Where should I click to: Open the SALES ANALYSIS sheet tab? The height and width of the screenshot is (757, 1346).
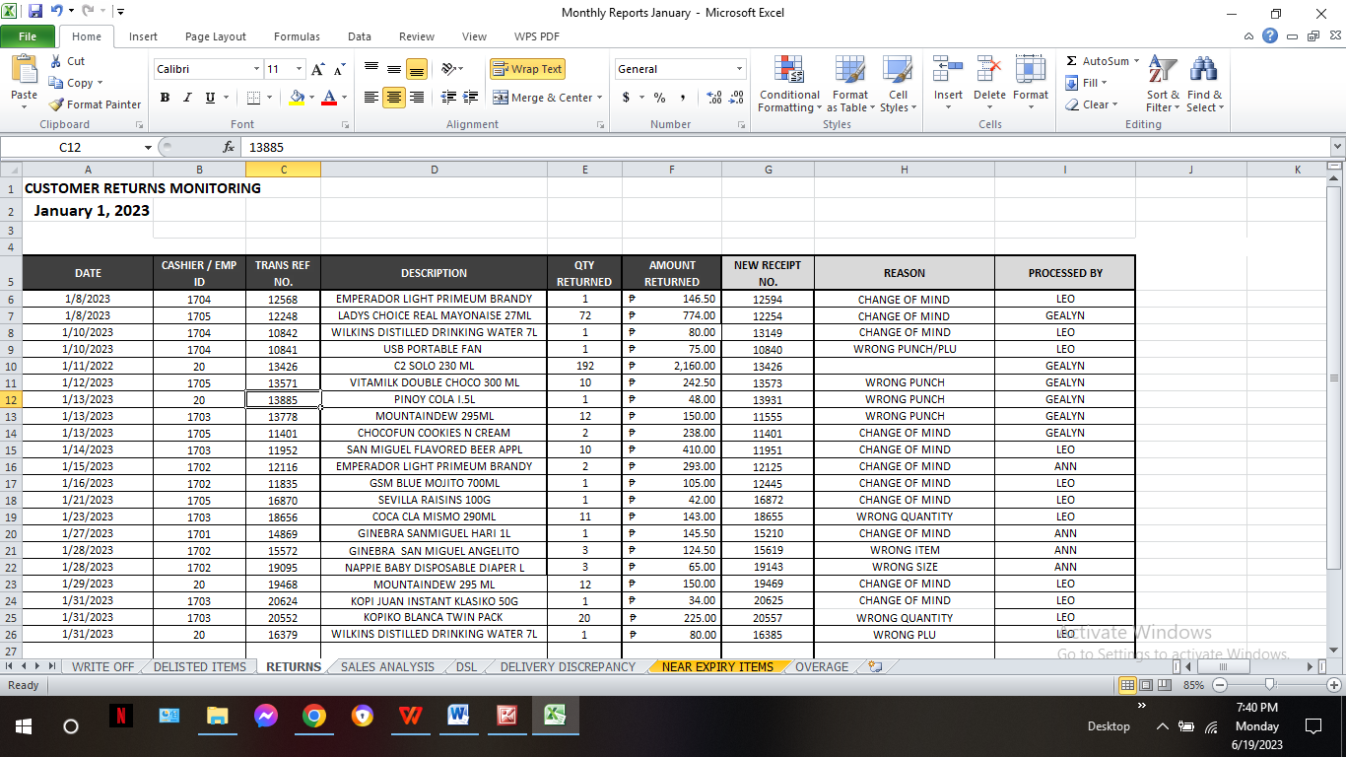pyautogui.click(x=387, y=667)
